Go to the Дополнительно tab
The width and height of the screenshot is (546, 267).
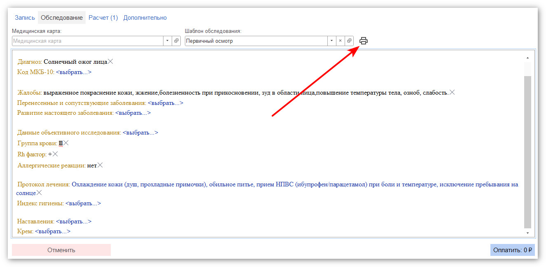[x=145, y=18]
